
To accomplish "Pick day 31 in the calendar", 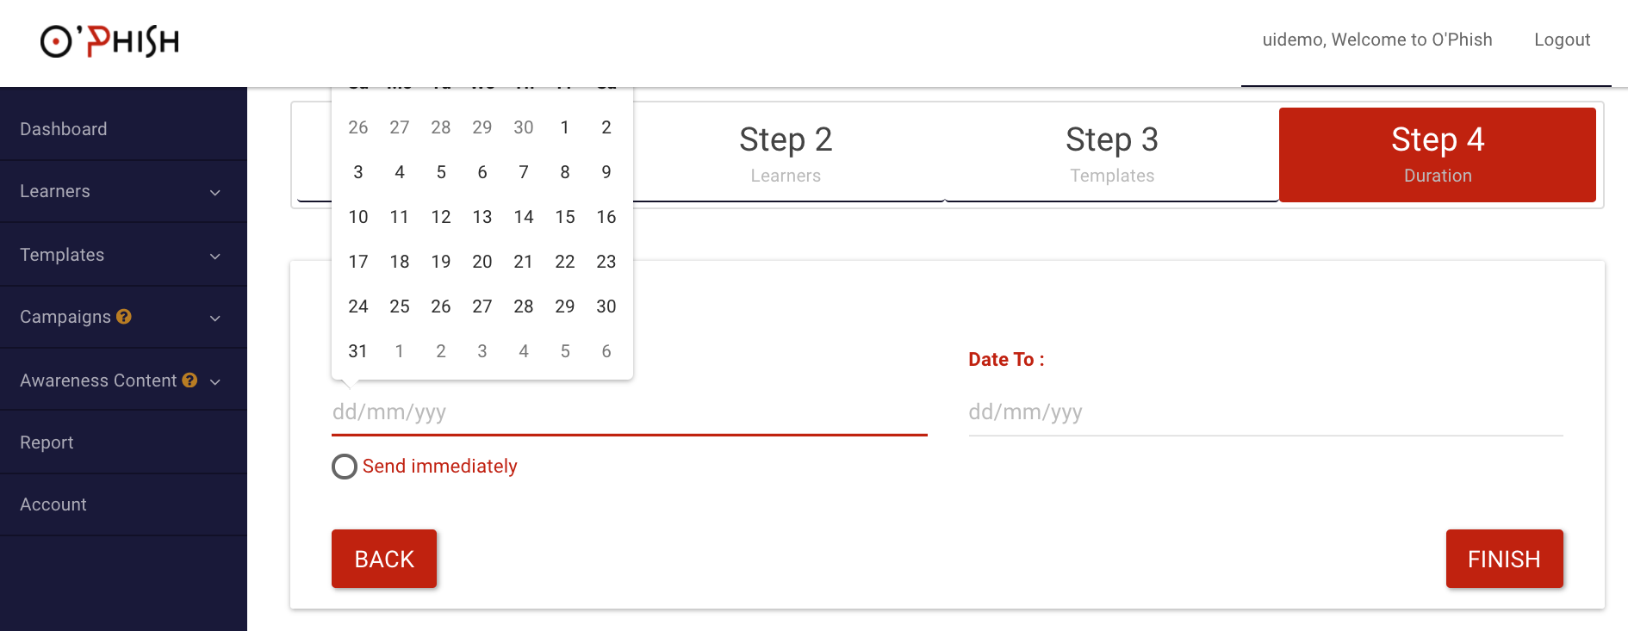I will tap(358, 351).
